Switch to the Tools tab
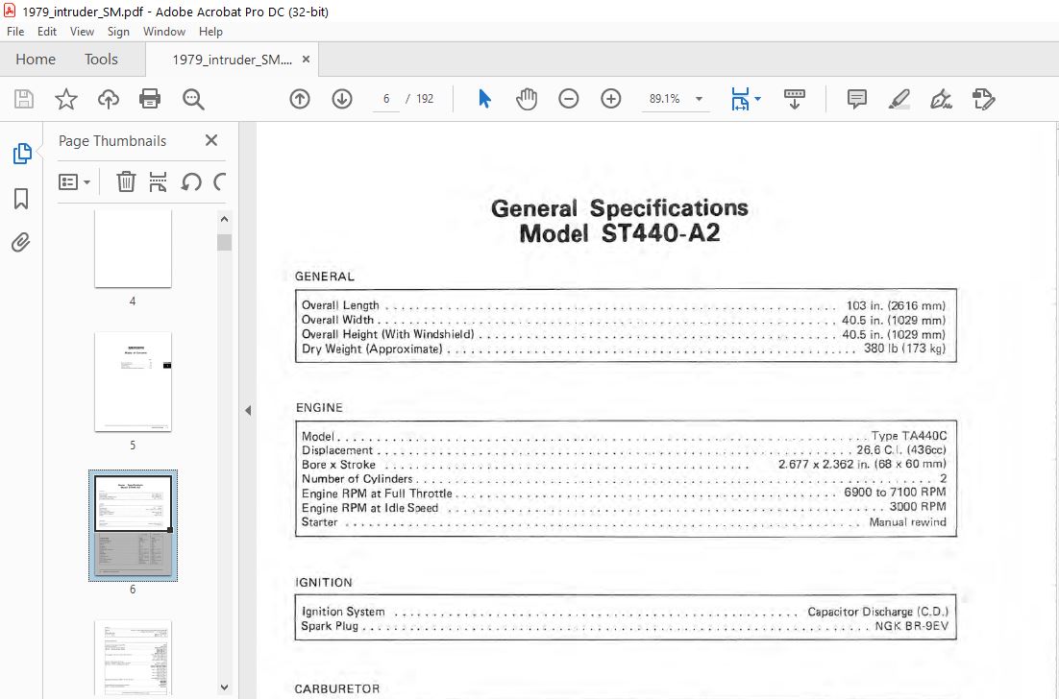The height and width of the screenshot is (699, 1059). pyautogui.click(x=101, y=60)
